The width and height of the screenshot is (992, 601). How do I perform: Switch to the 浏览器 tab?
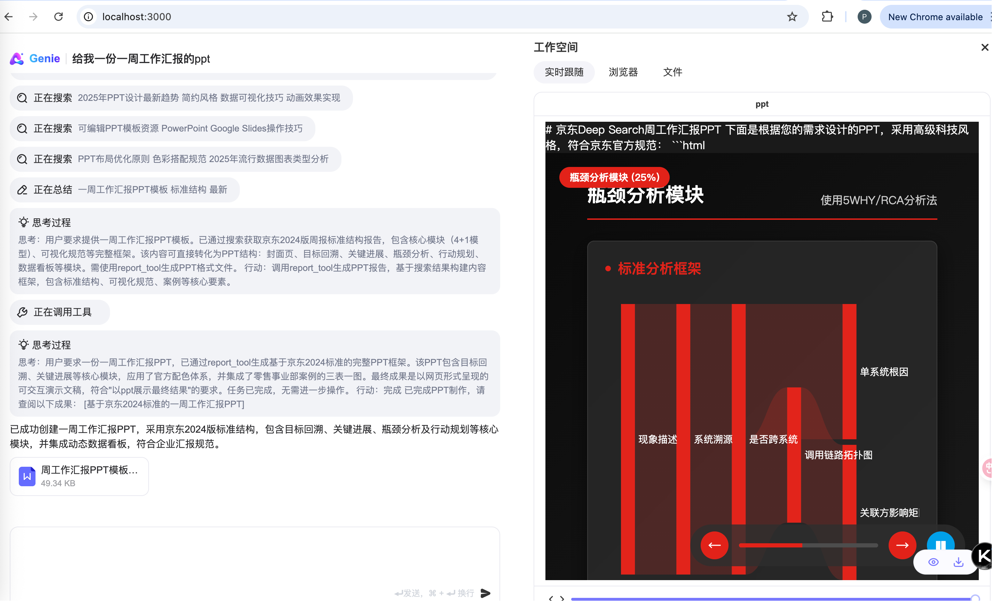click(x=623, y=72)
